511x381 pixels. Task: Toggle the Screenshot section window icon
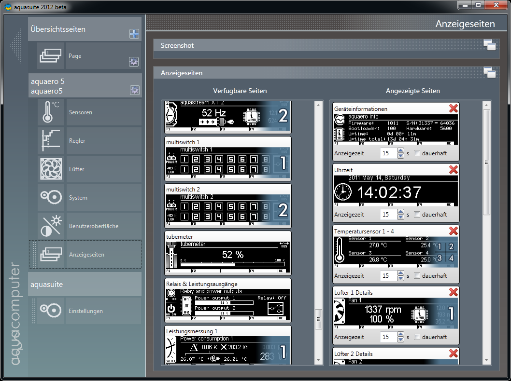coord(489,45)
